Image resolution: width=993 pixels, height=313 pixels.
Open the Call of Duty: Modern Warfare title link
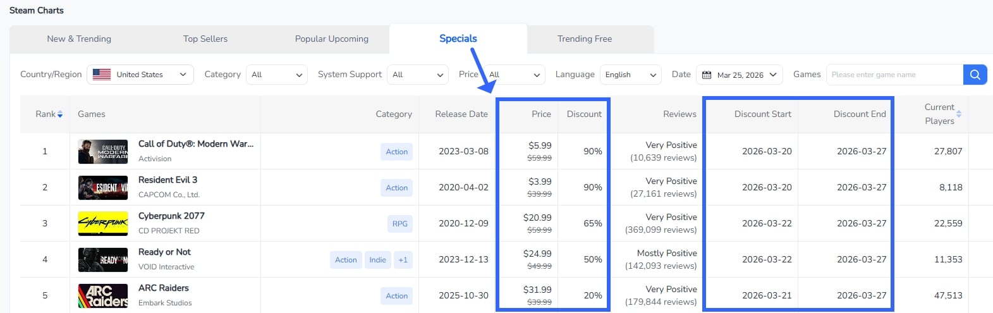click(196, 144)
